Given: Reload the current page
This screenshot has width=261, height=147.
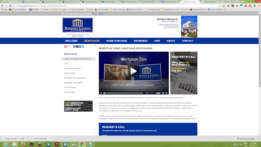Looking at the screenshot, I should [x=10, y=6].
